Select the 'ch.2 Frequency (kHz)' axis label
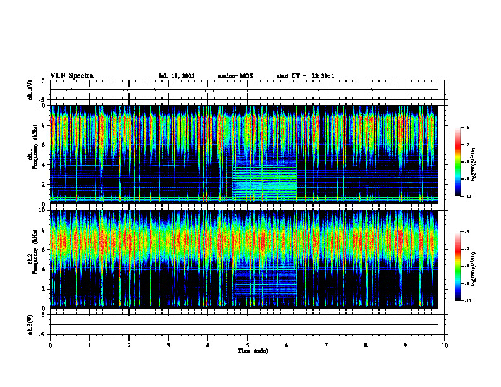 coord(32,251)
